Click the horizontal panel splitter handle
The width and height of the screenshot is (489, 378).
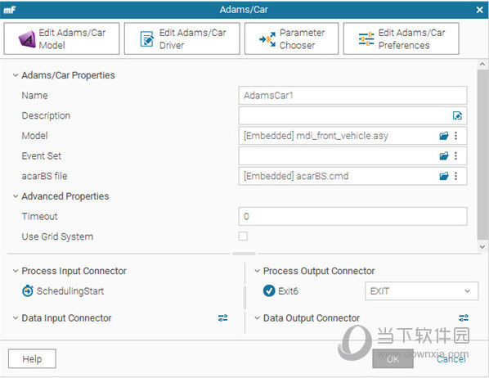click(x=244, y=254)
